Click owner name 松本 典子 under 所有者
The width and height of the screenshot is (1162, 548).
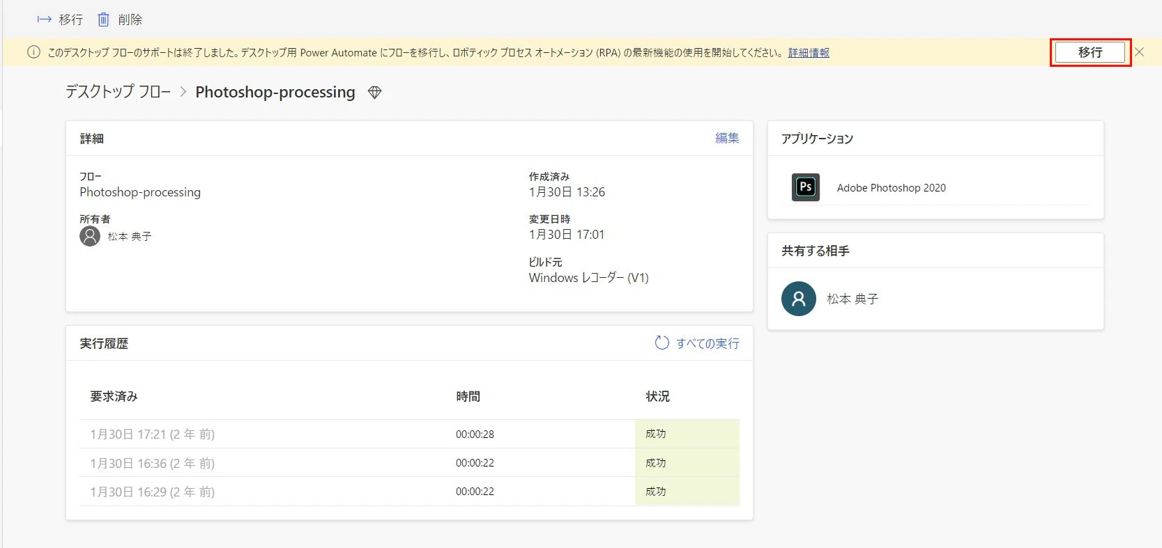click(x=130, y=237)
